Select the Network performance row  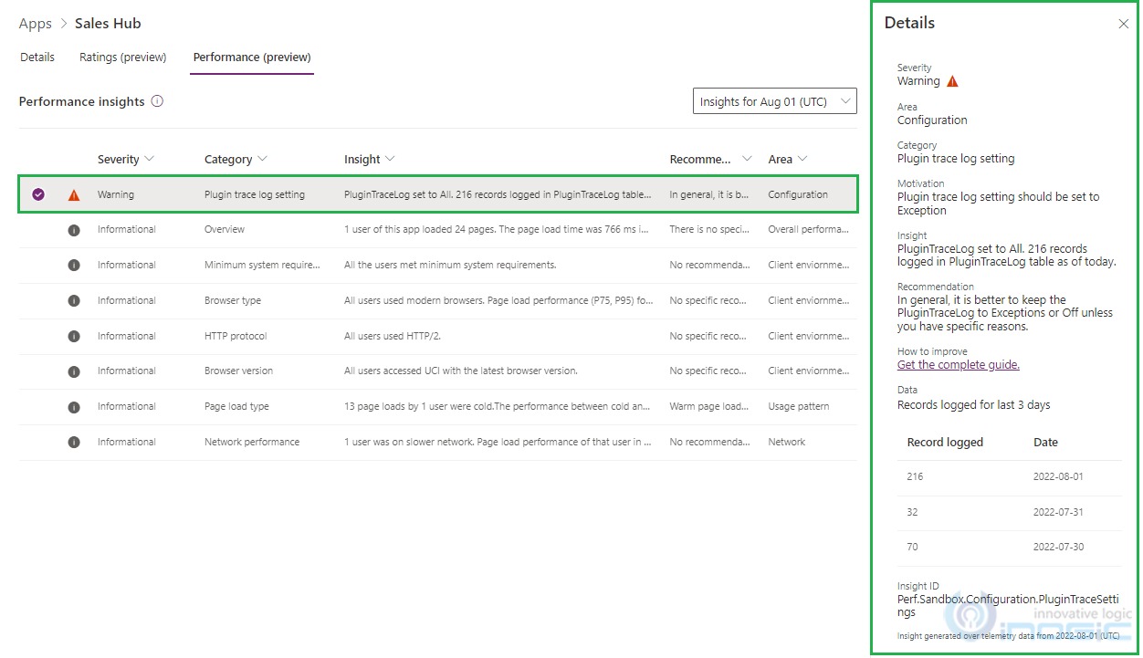437,442
